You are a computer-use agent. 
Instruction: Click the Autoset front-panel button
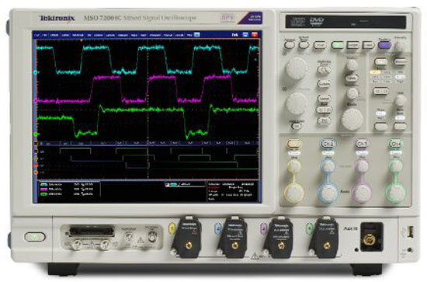point(289,45)
